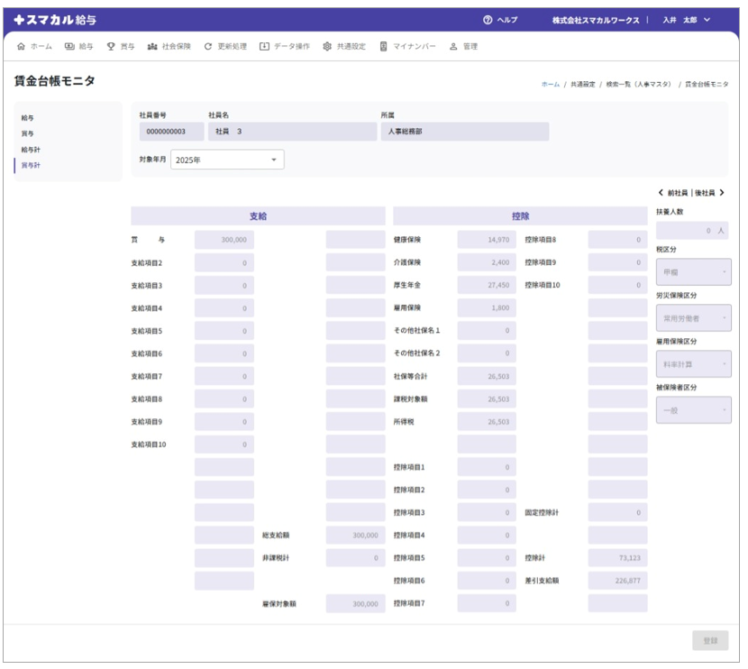Screen dimensions: 748x669
Task: Open the 労災保険区分 dropdown
Action: [x=693, y=318]
